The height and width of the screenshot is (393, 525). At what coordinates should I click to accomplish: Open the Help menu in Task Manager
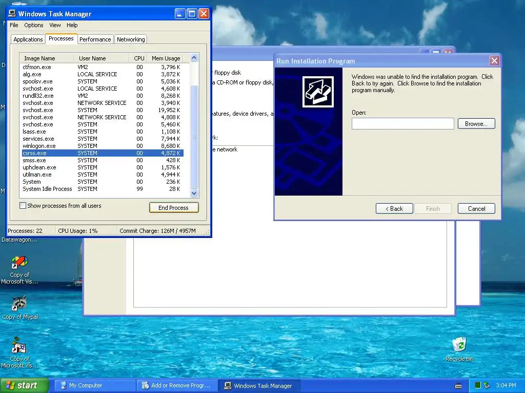click(72, 25)
